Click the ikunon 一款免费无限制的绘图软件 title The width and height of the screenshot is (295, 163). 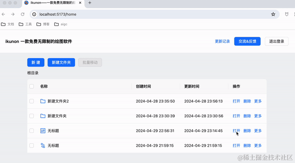coord(39,42)
